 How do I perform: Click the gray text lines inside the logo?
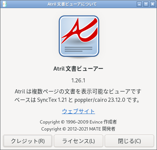click(78, 49)
